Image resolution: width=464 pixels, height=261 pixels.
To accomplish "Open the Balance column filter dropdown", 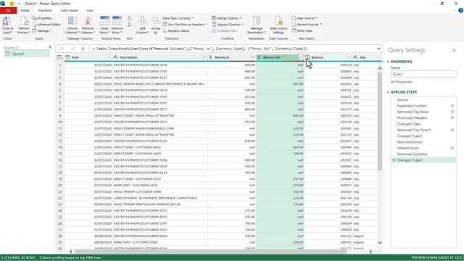I will [x=349, y=57].
